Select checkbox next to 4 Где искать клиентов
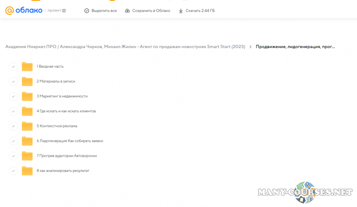Image resolution: width=357 pixels, height=207 pixels. (13, 111)
